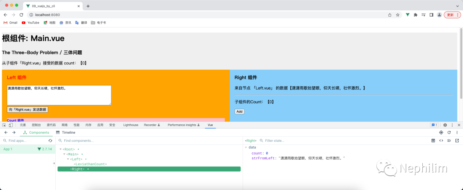Toggle the browser side panel
Screen dimensions: 463x190
pos(431,15)
